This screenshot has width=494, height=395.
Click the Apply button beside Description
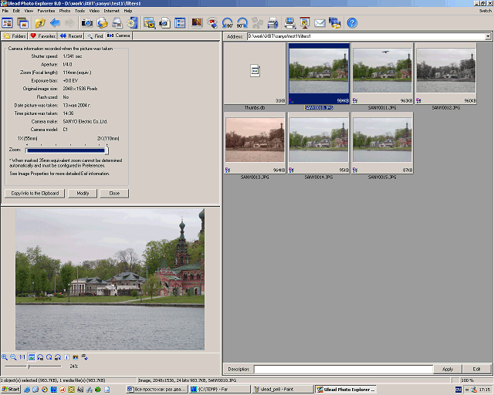[x=448, y=370]
